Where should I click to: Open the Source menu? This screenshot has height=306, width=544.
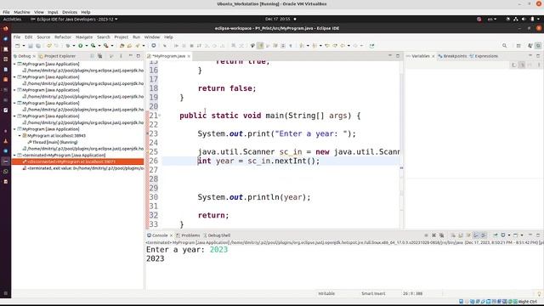43,37
